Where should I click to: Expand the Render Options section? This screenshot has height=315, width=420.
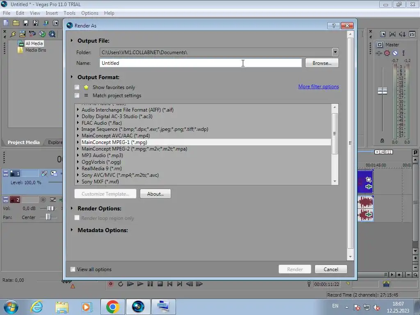[71, 208]
